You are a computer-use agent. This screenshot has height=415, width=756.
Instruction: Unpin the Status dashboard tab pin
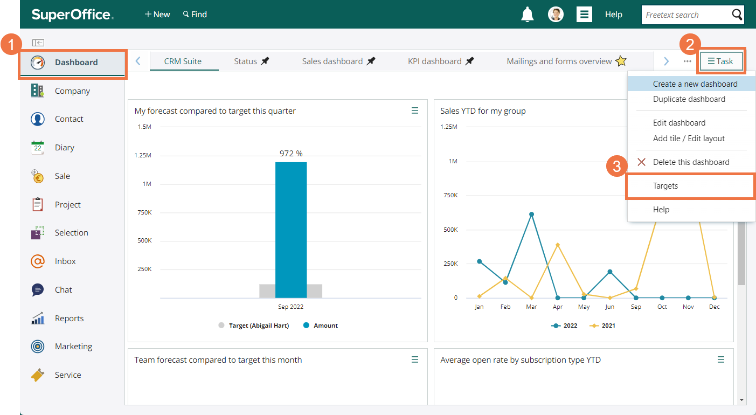(x=265, y=61)
